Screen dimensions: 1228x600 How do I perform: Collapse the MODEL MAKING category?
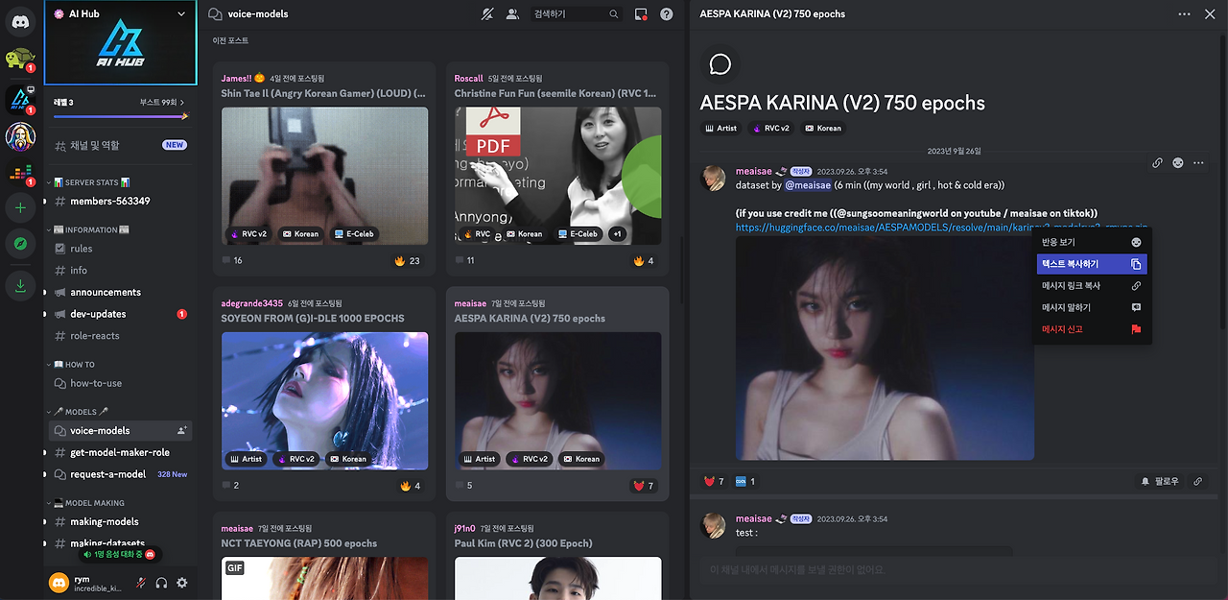tap(87, 503)
